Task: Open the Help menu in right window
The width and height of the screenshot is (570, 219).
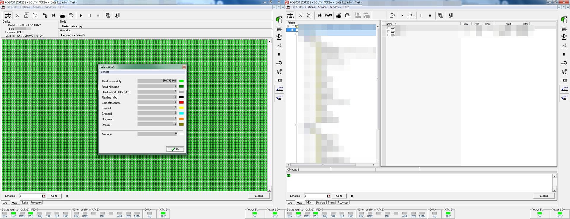Action: 346,7
